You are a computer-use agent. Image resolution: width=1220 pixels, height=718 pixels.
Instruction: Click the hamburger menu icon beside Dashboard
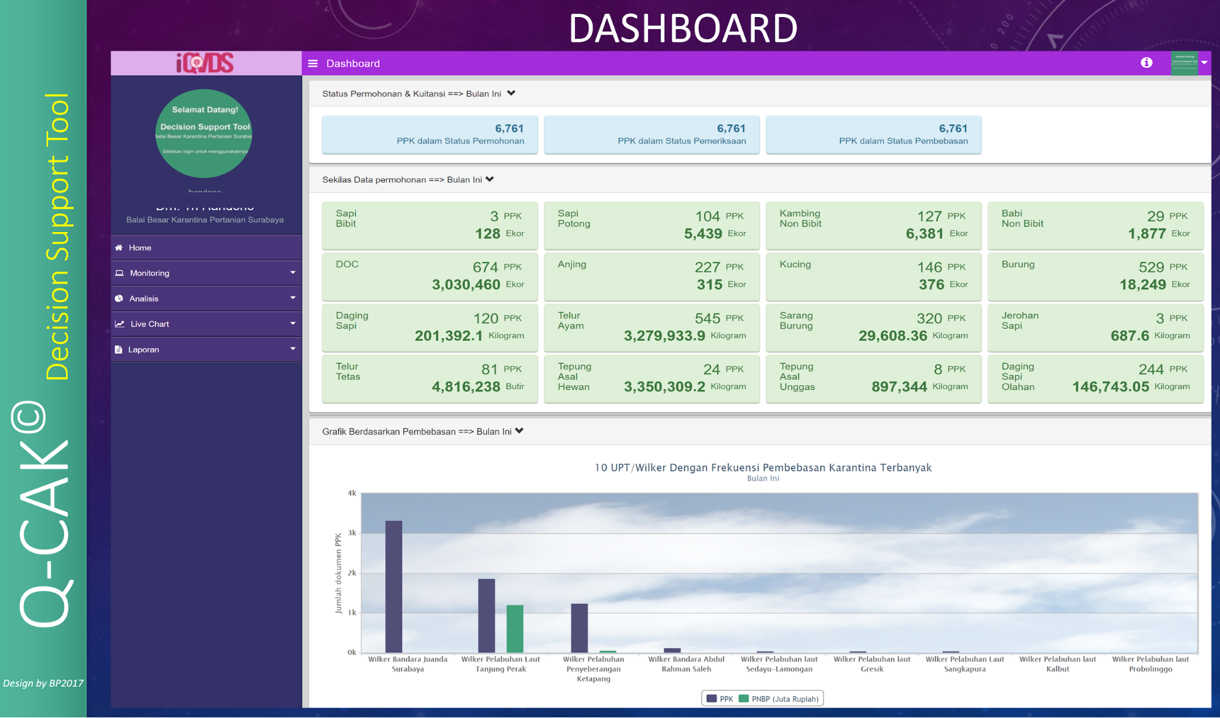coord(313,63)
